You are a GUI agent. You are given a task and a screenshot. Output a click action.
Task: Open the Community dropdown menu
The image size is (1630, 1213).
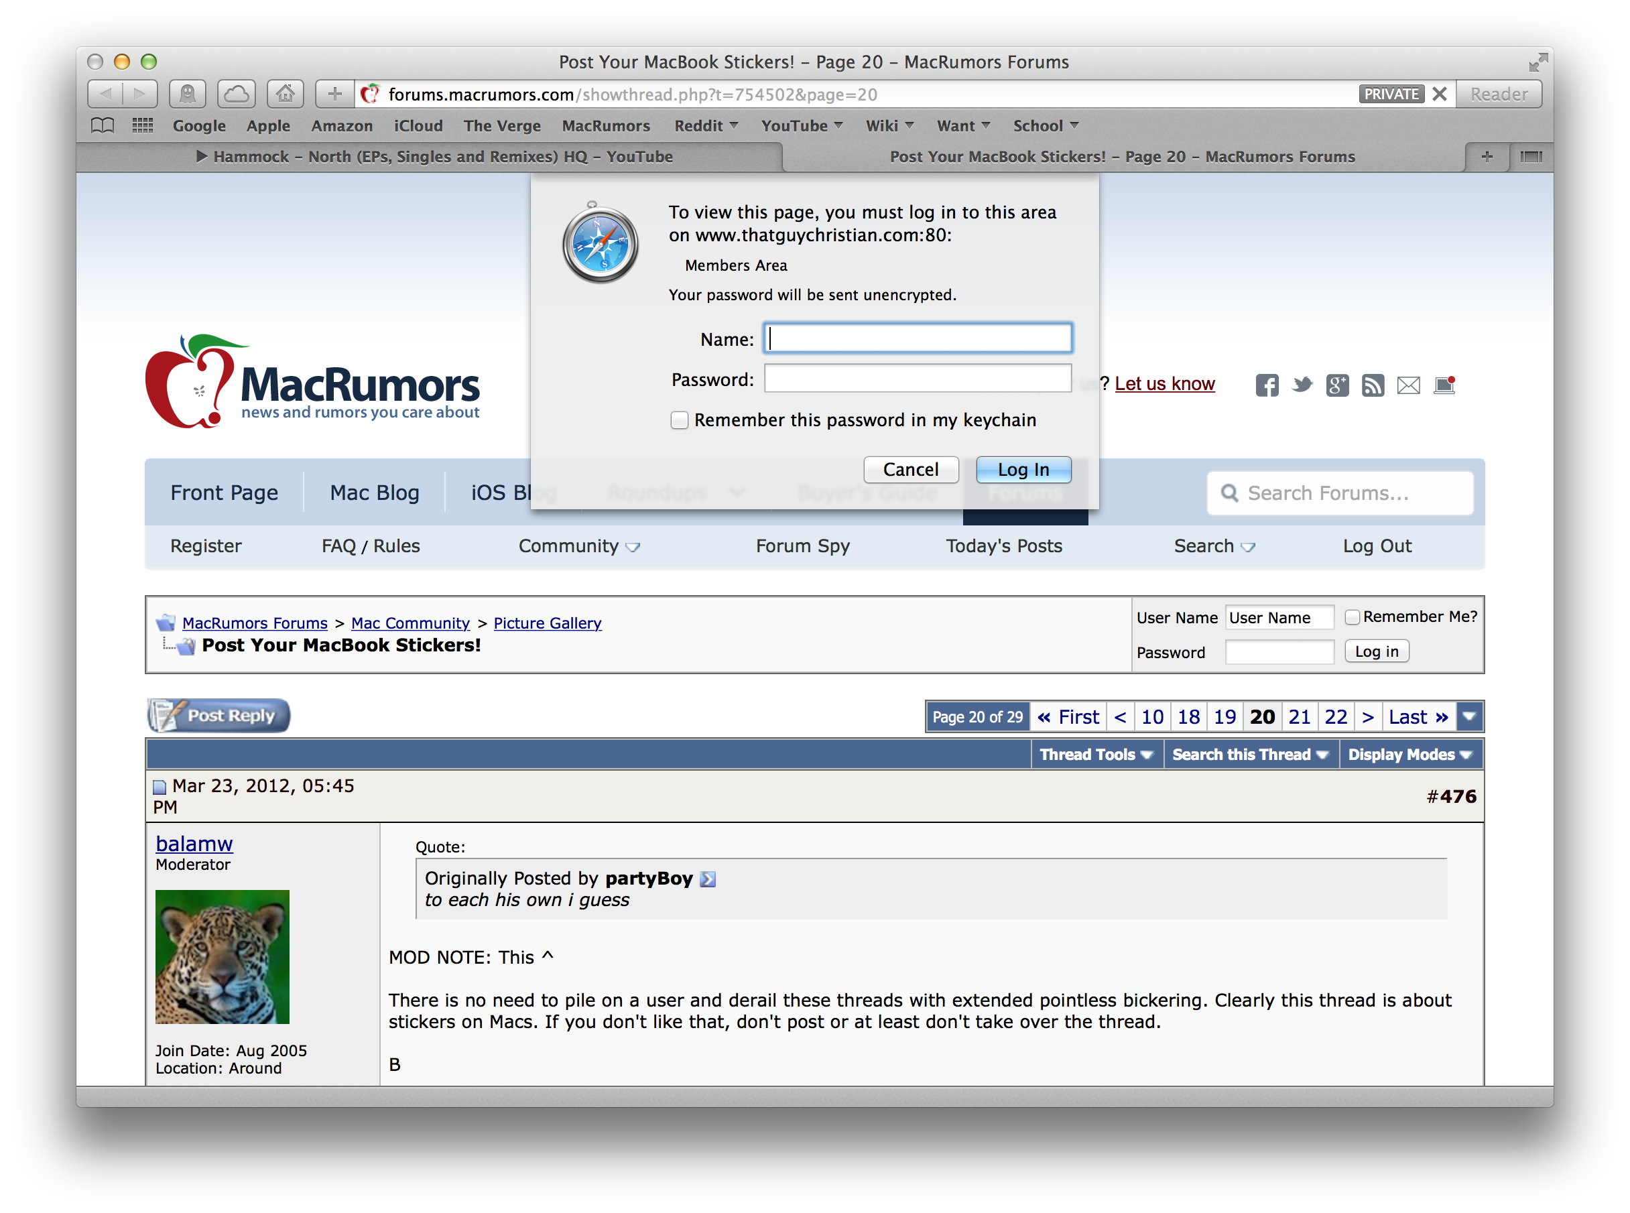[578, 546]
